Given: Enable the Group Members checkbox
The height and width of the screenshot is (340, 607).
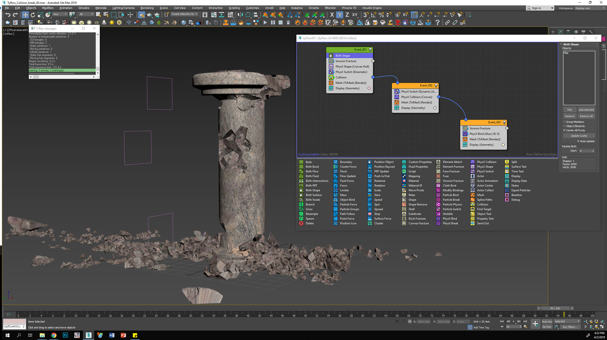Looking at the screenshot, I should [x=565, y=122].
